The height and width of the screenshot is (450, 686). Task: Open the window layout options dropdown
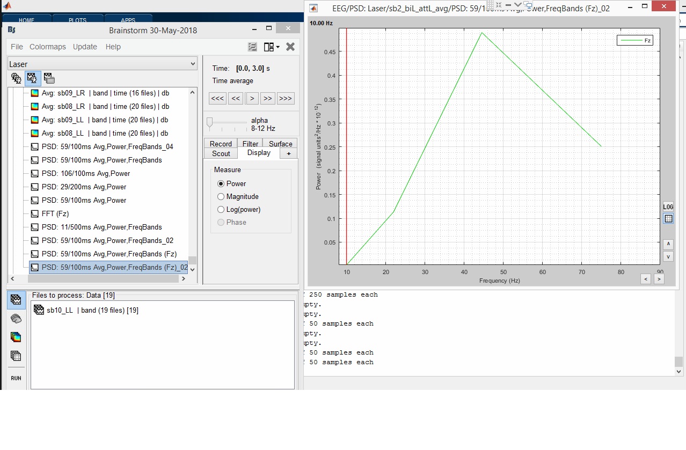[272, 47]
